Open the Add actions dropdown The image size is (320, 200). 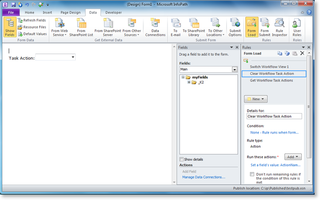click(293, 157)
